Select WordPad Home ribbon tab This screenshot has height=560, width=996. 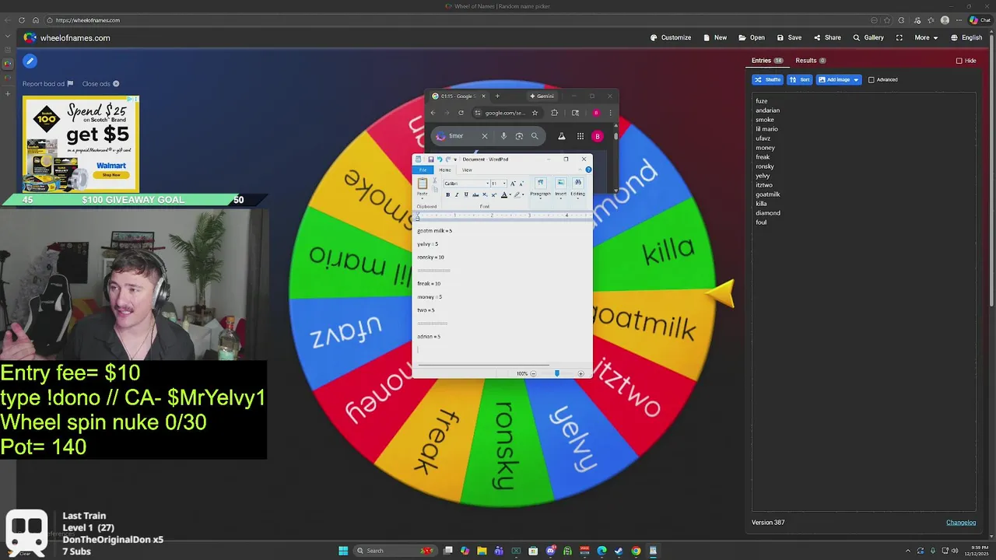pyautogui.click(x=445, y=170)
